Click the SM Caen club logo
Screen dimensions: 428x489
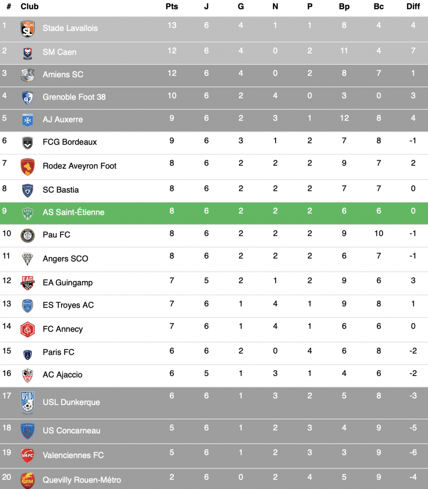tap(27, 53)
